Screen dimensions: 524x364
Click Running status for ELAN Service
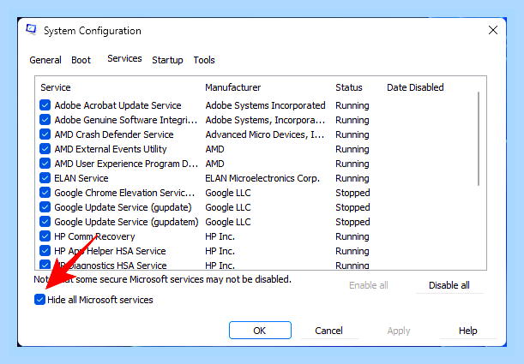point(352,178)
